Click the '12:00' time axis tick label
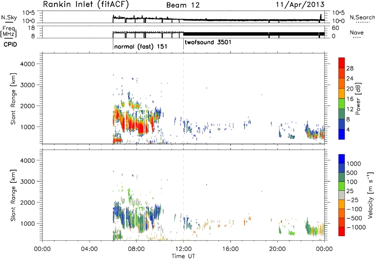The image size is (375, 259). tap(183, 249)
